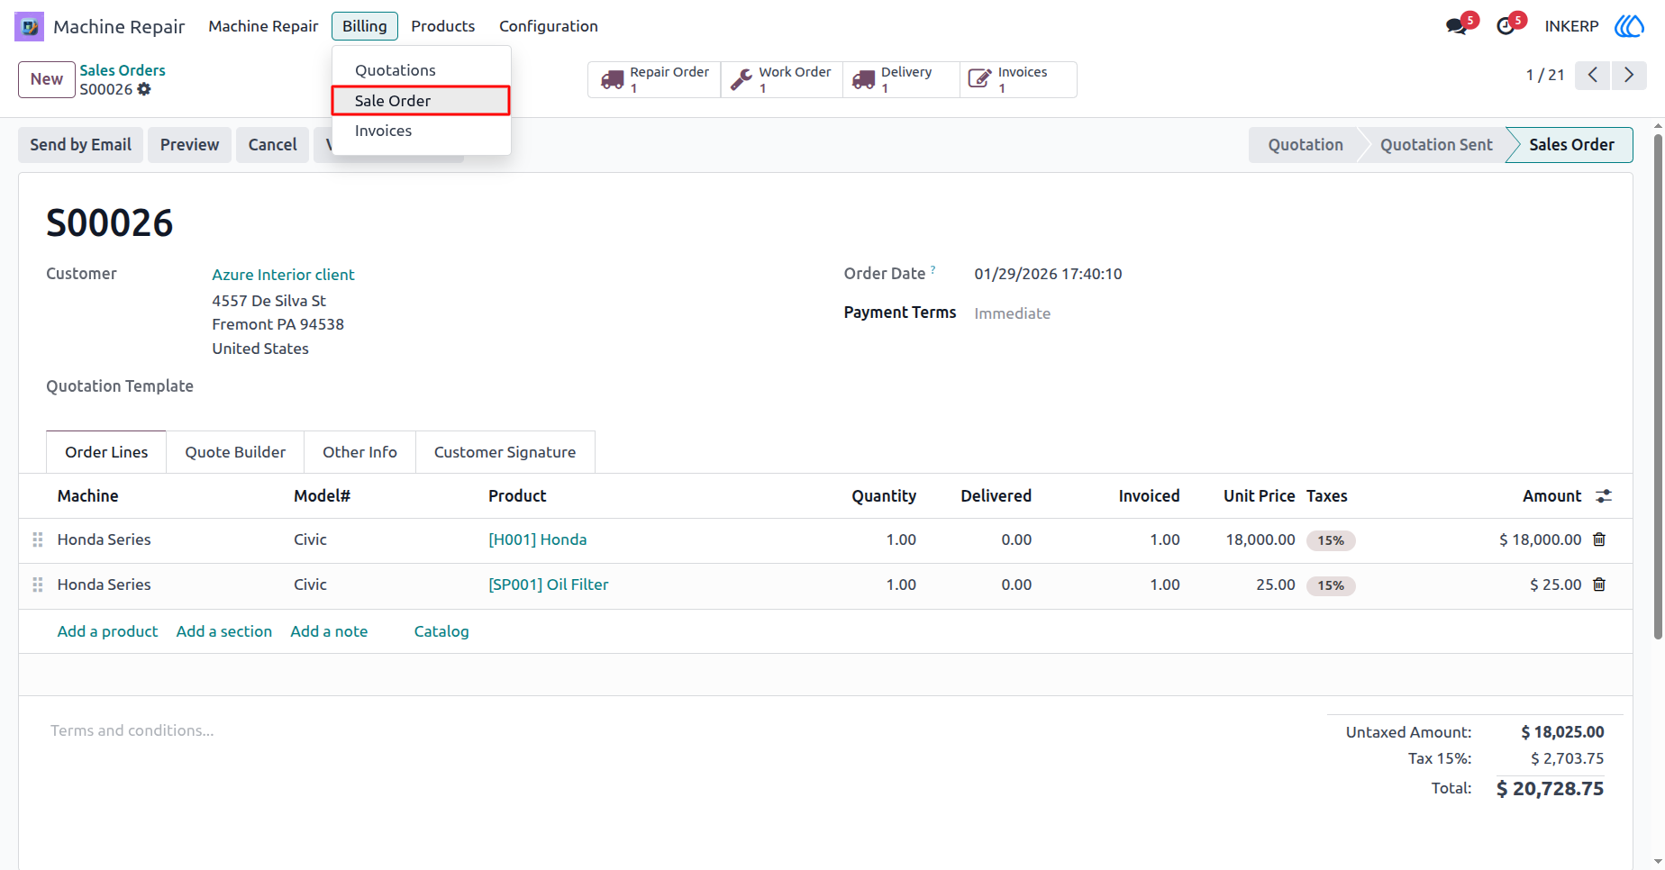Open optional columns settings icon in table header
Image resolution: width=1665 pixels, height=870 pixels.
pyautogui.click(x=1604, y=496)
